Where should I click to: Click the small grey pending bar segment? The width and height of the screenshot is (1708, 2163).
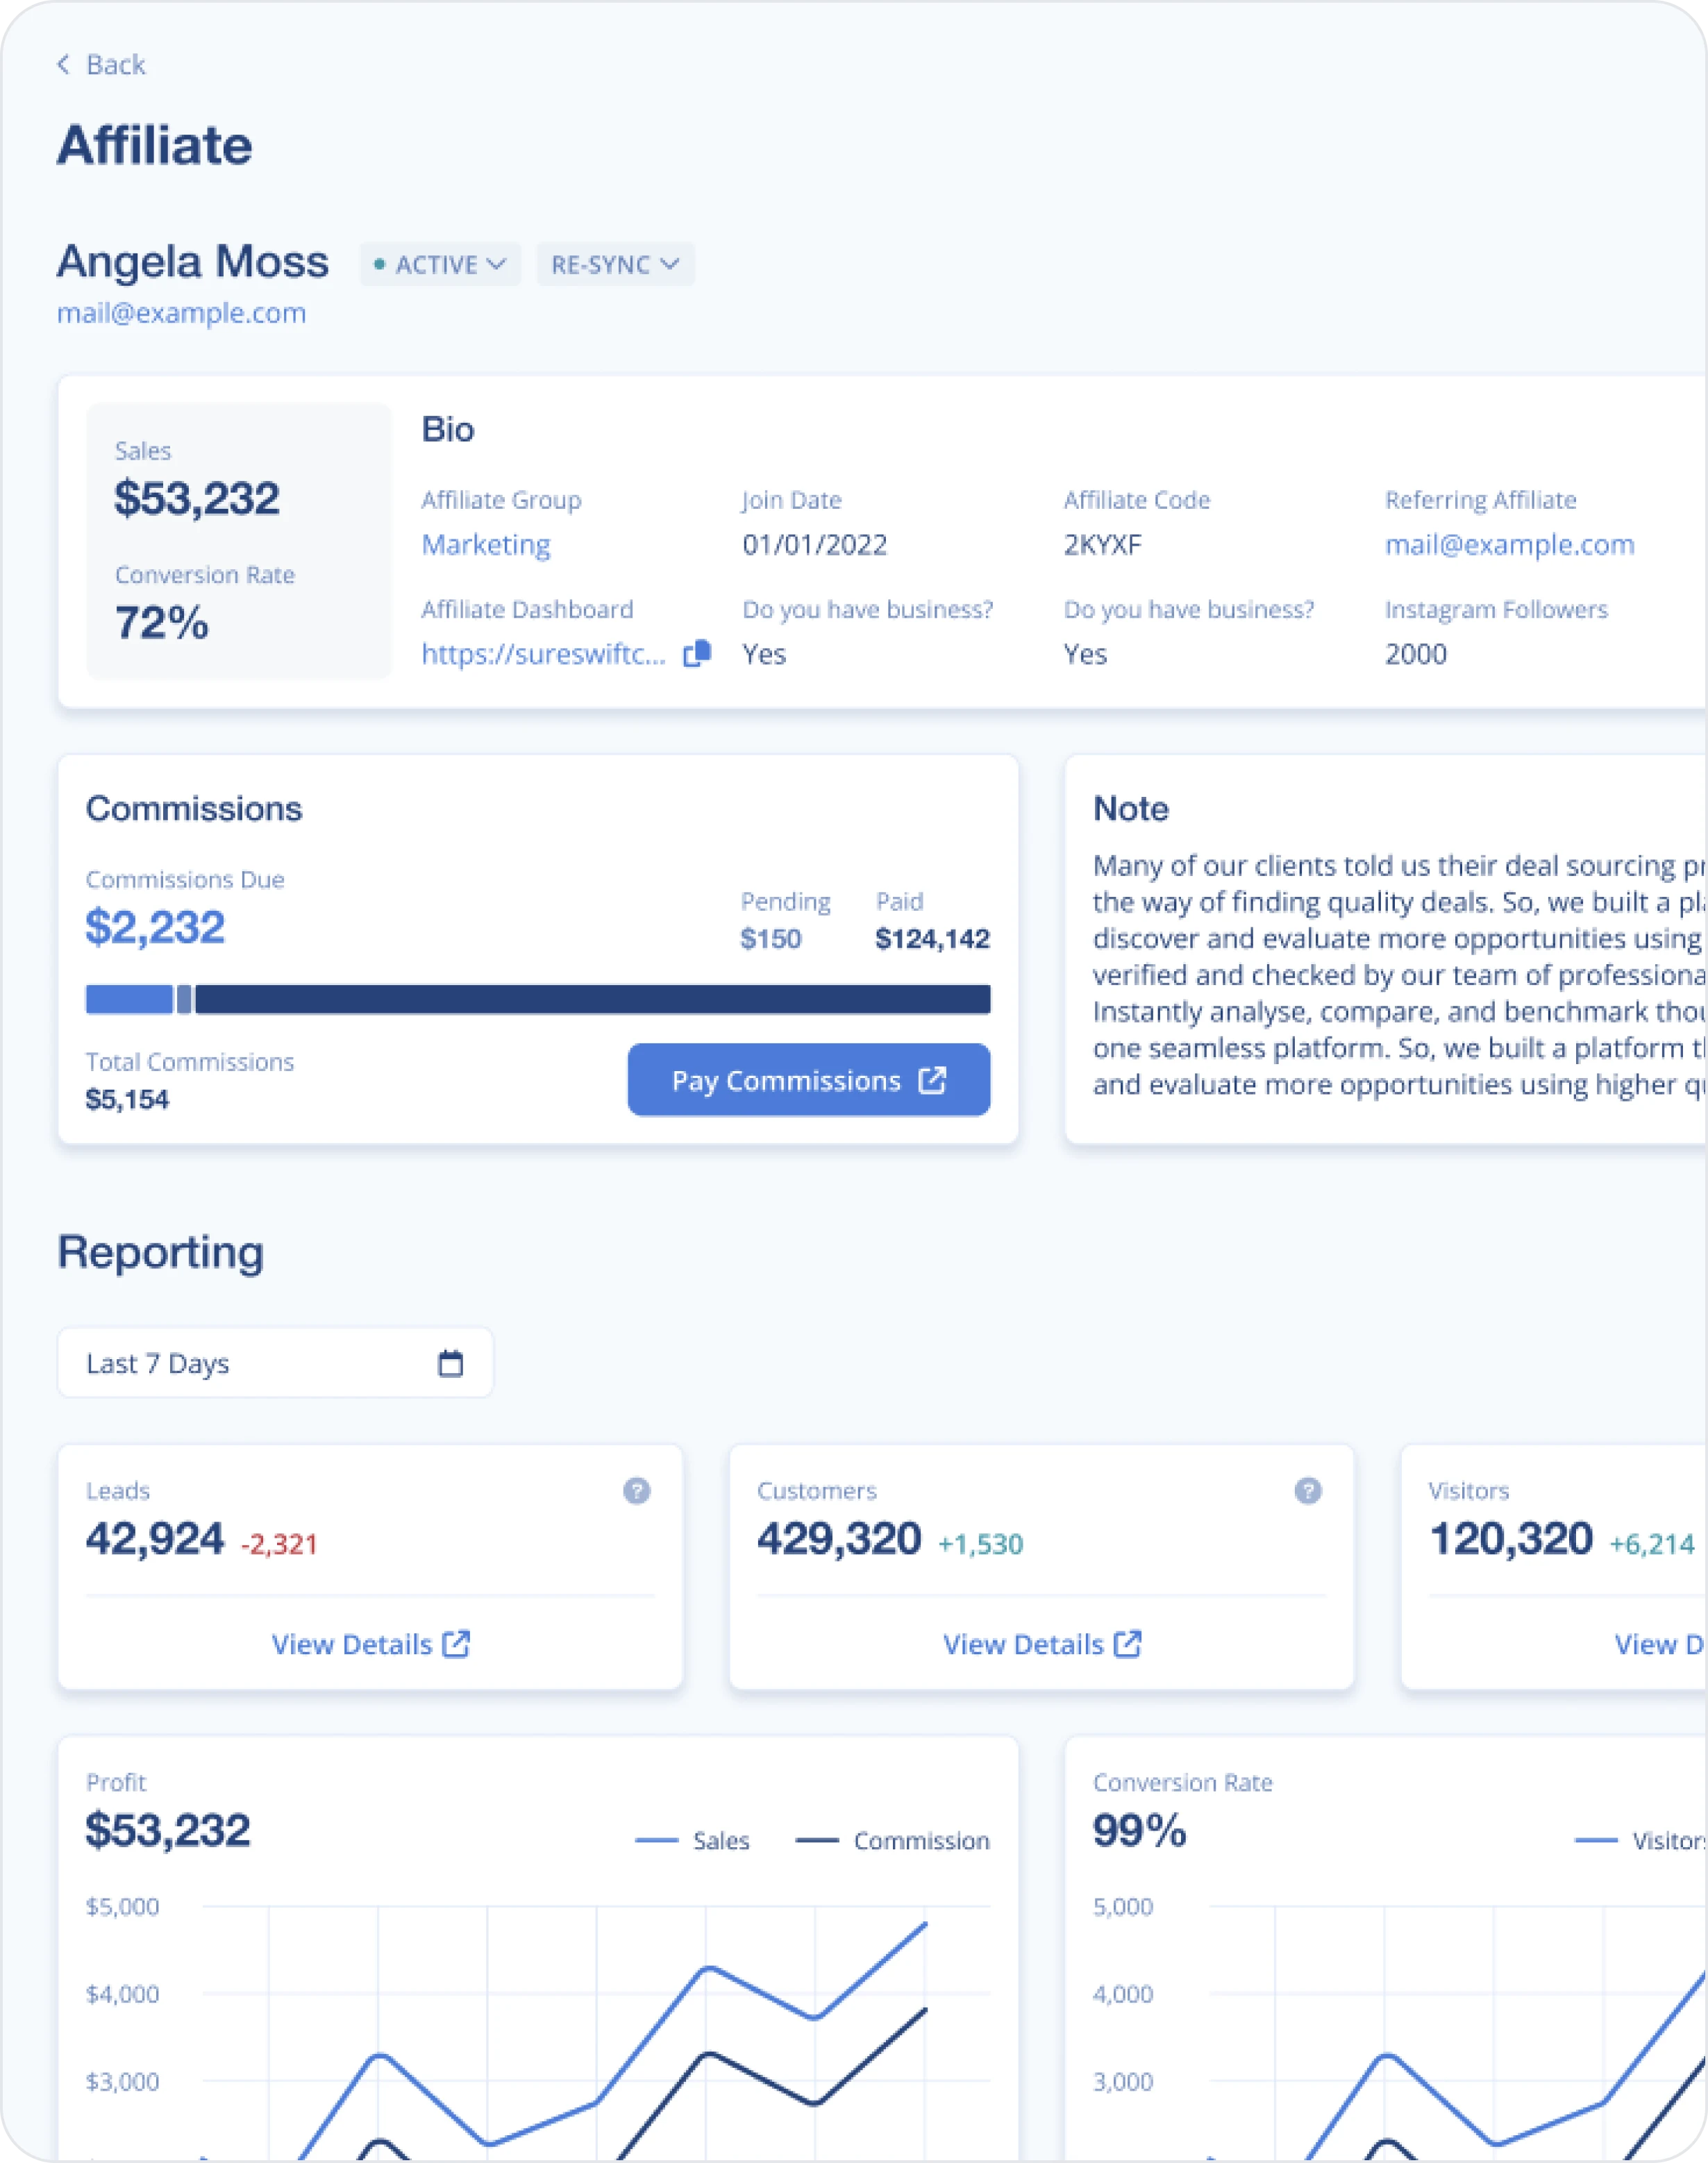click(184, 1000)
